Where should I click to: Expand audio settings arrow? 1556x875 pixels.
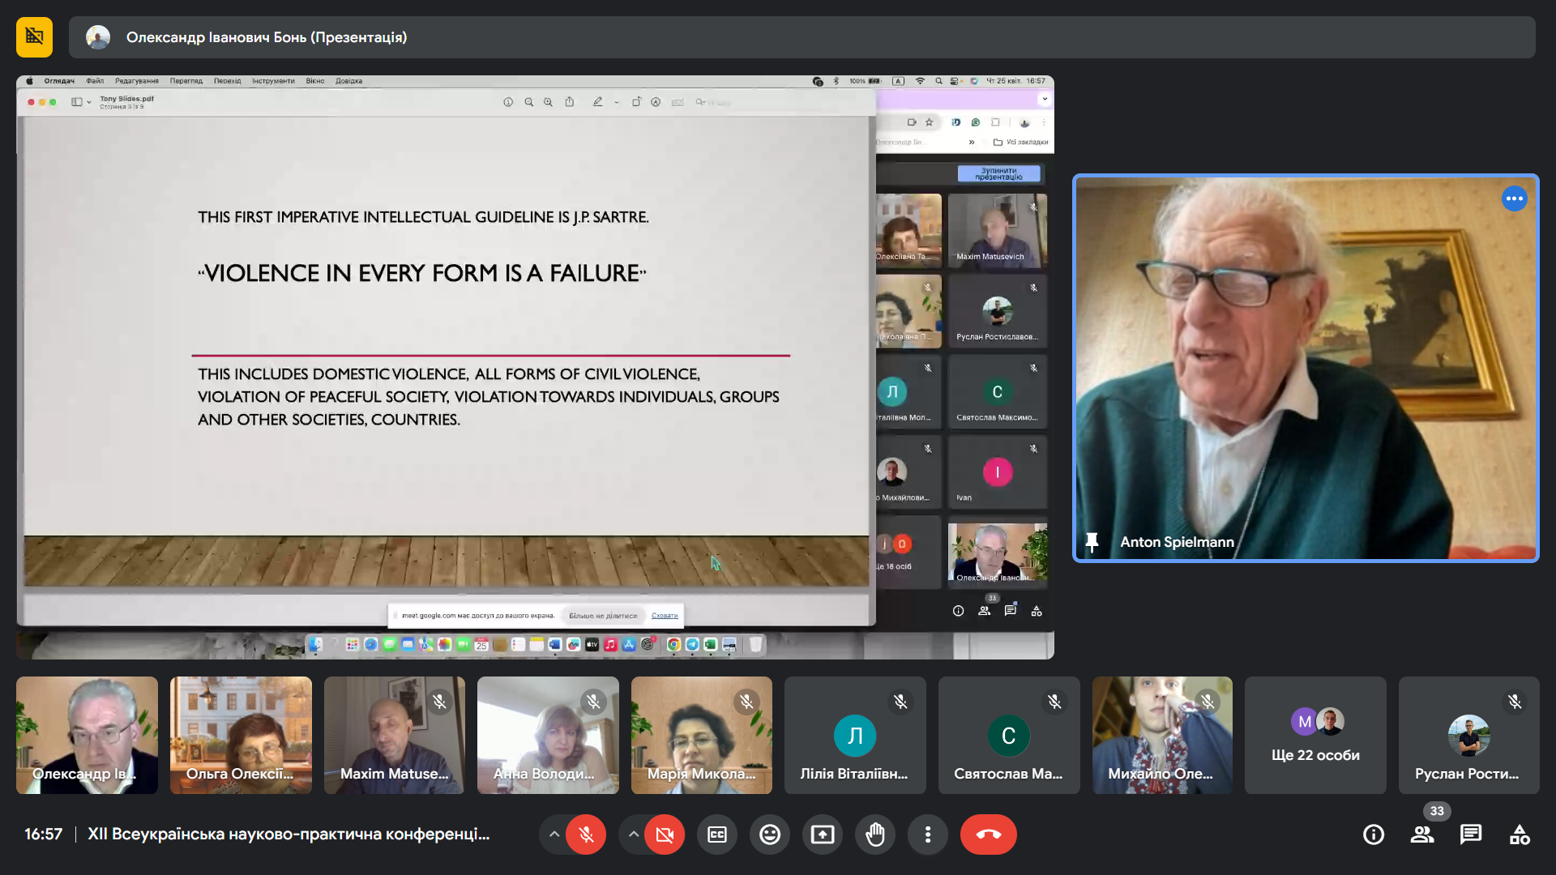click(554, 834)
